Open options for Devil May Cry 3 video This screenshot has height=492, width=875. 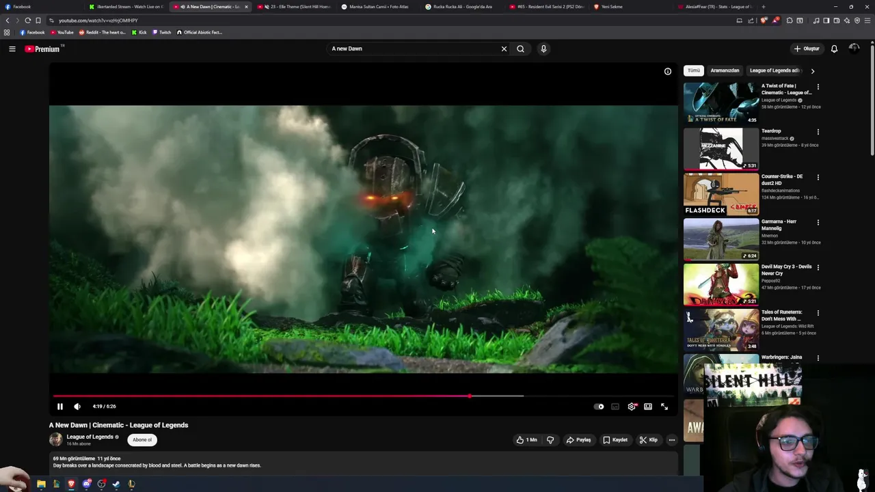pyautogui.click(x=818, y=268)
